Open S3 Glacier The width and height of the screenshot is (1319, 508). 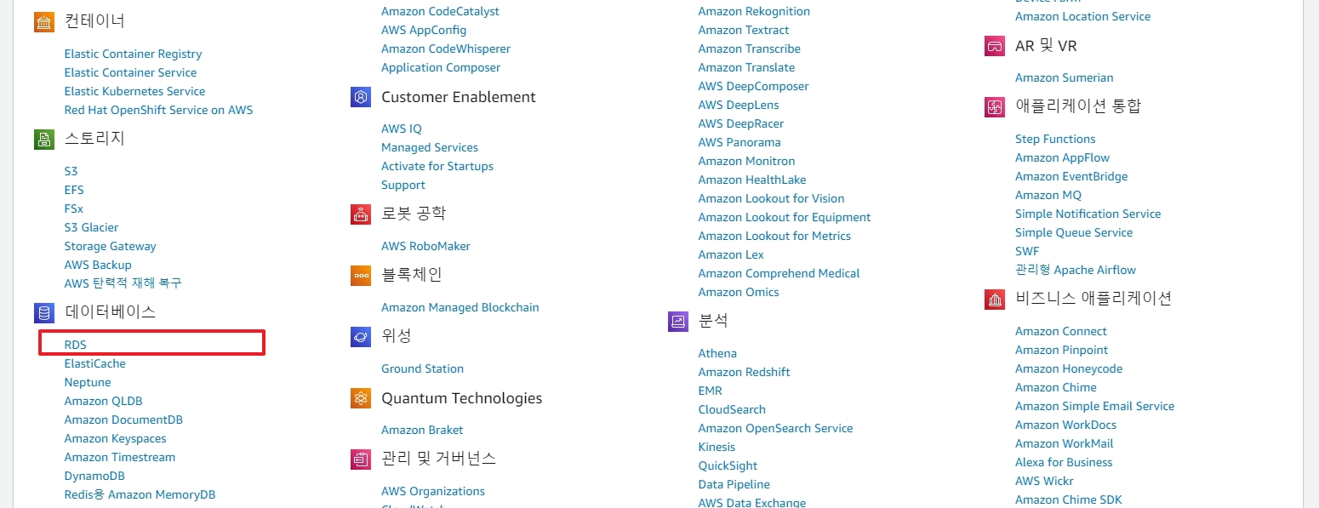91,227
